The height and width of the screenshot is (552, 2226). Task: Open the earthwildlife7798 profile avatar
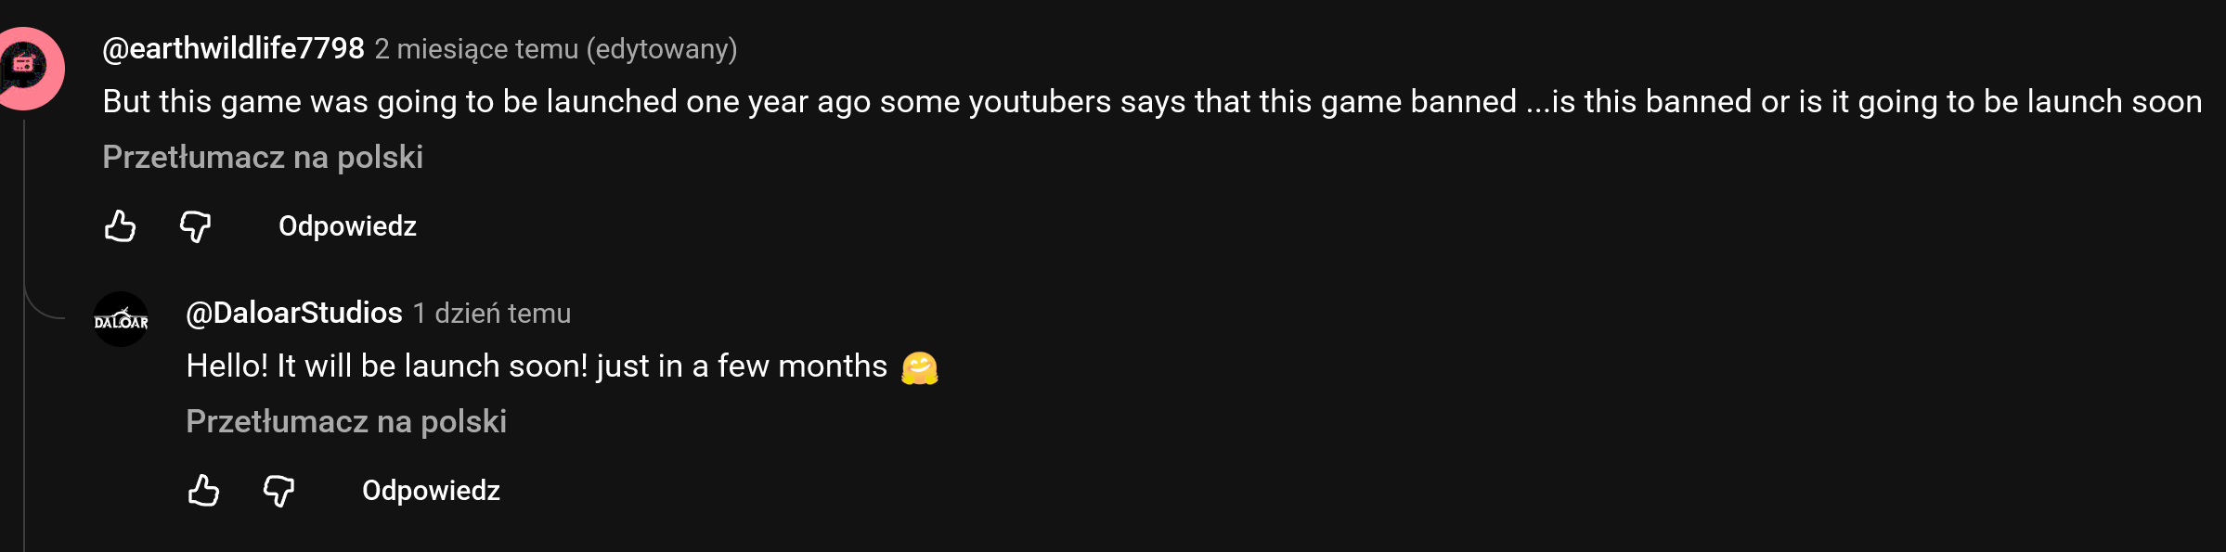pyautogui.click(x=28, y=69)
